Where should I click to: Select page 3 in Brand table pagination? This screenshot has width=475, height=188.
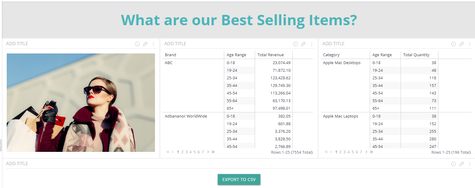tap(186, 152)
